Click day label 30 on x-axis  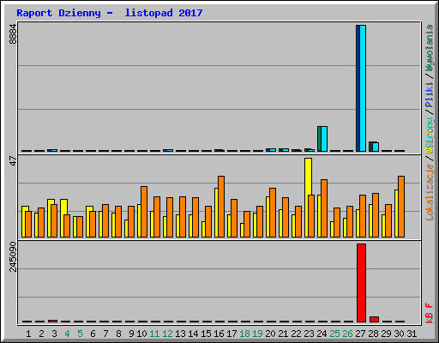tap(399, 334)
